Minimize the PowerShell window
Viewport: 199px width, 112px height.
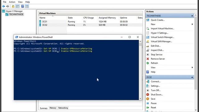122,37
